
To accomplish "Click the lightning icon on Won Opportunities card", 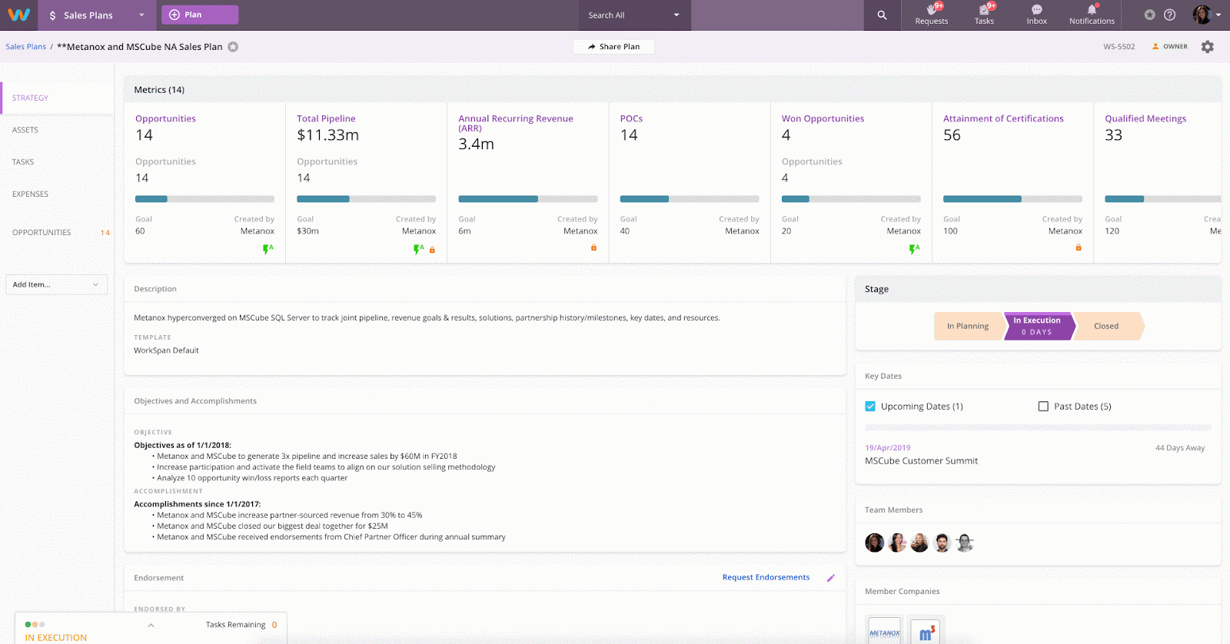I will (914, 249).
